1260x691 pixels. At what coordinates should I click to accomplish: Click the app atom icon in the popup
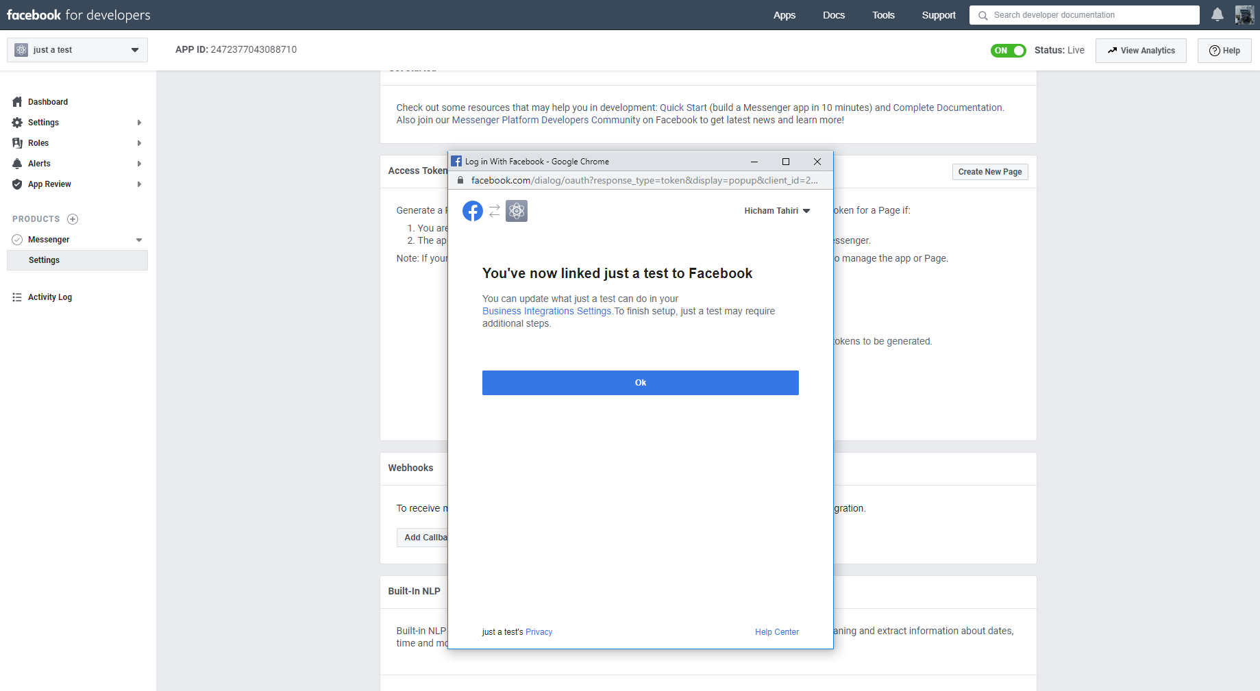coord(517,211)
